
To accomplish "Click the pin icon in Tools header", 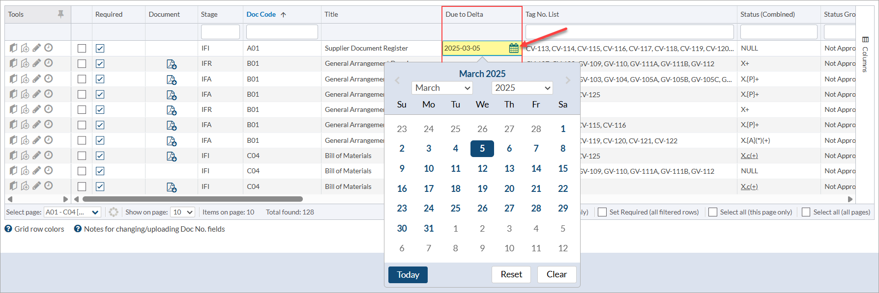I will (x=61, y=14).
